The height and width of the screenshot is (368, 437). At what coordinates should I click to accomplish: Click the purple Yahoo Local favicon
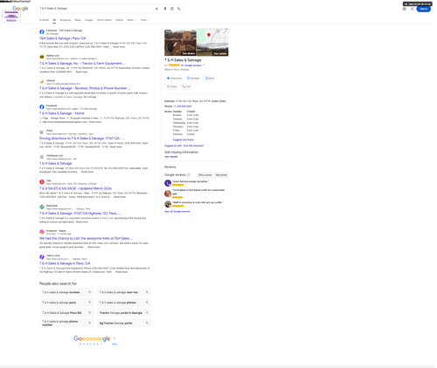coord(42,257)
